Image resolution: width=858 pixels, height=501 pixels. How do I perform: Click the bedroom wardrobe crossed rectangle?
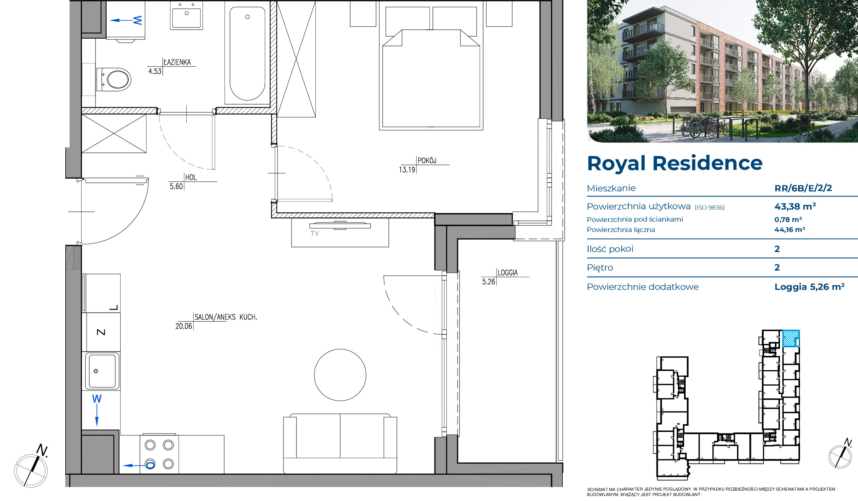pyautogui.click(x=296, y=59)
